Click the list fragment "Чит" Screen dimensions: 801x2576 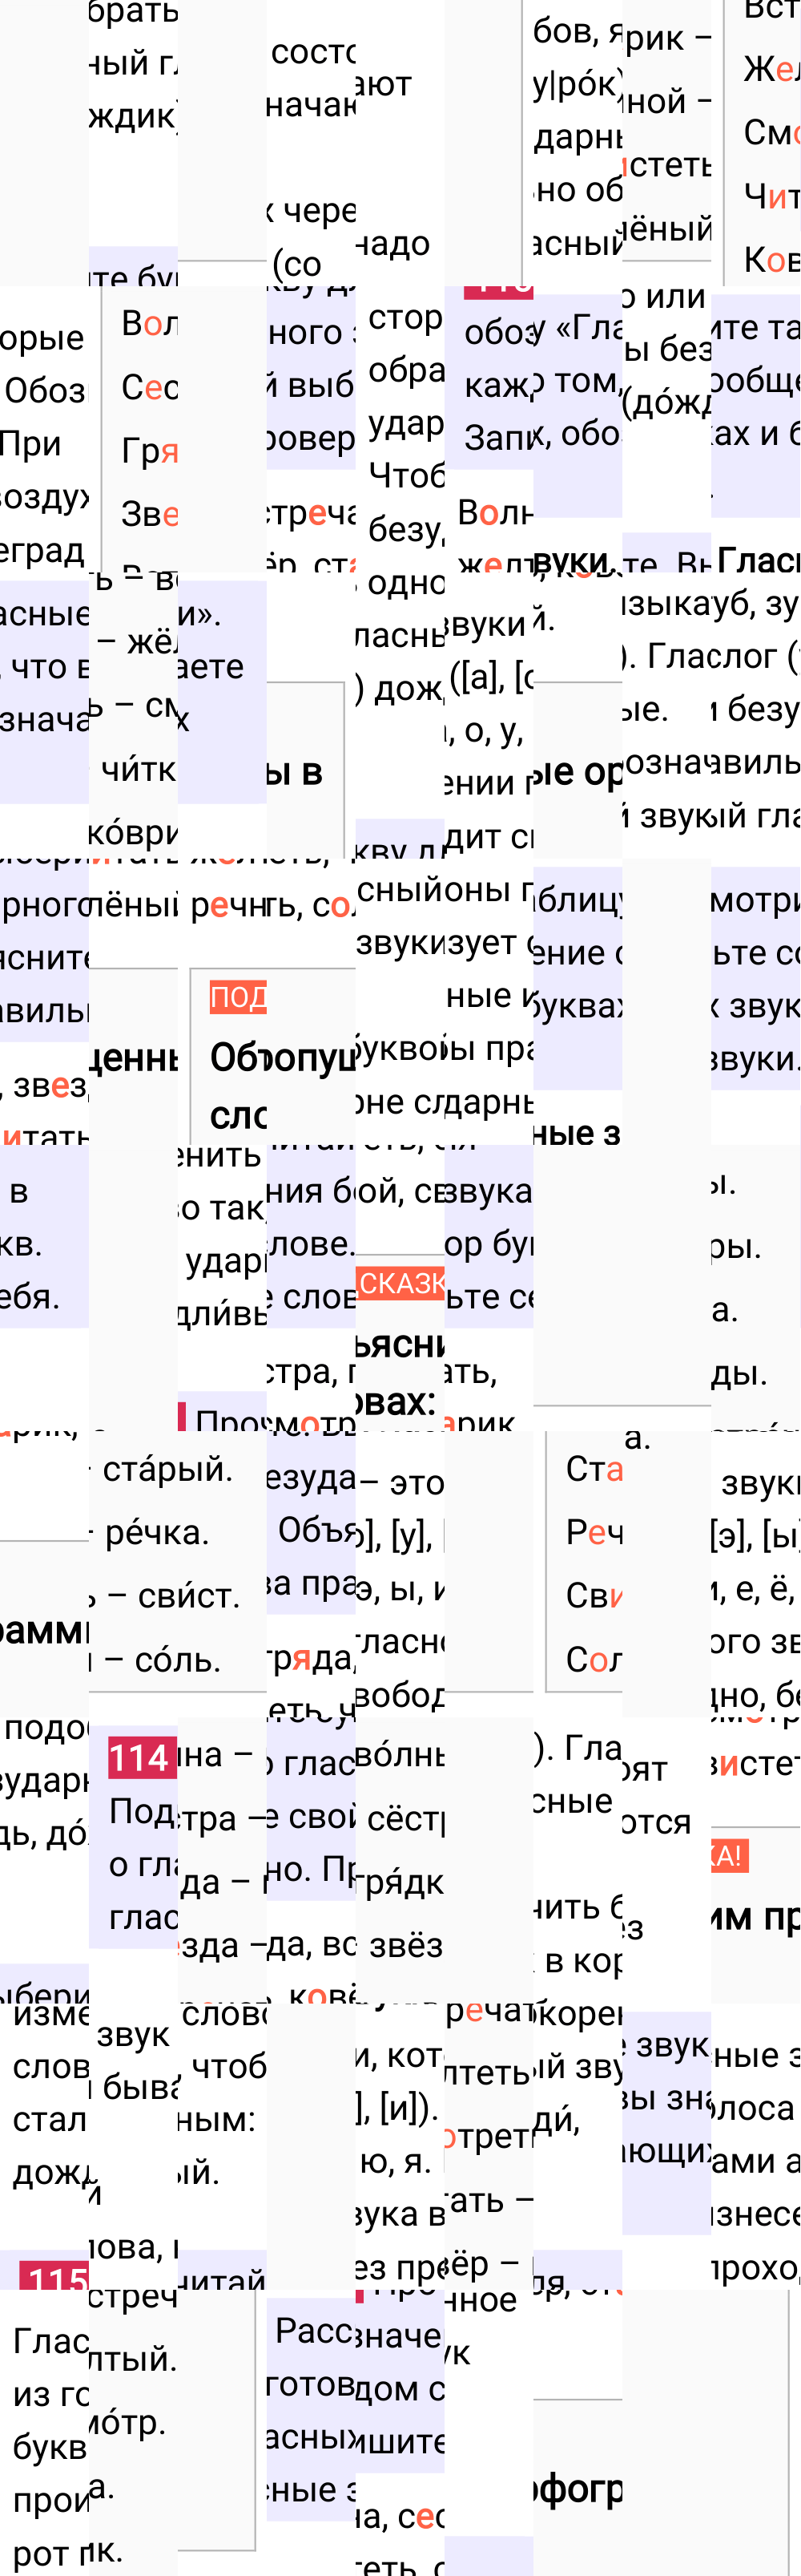771,196
